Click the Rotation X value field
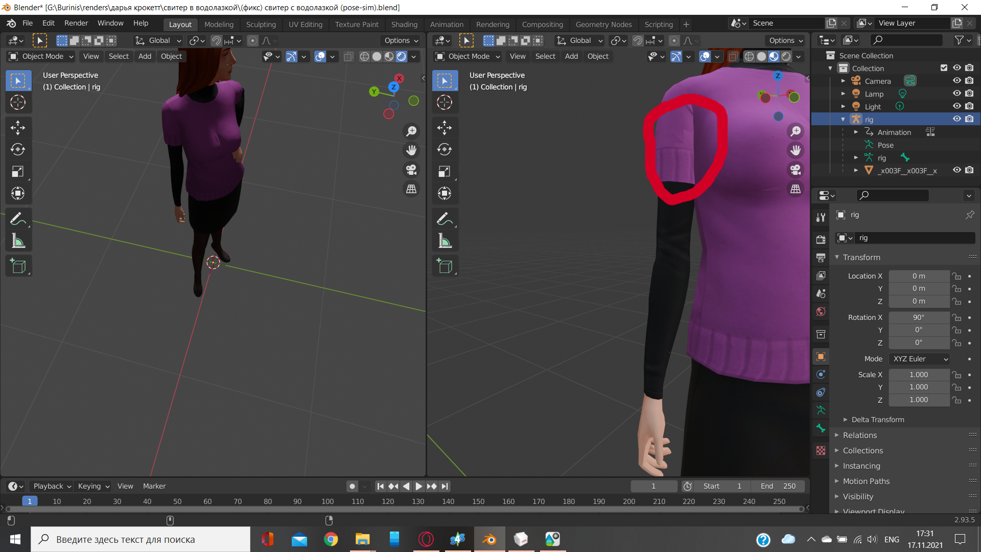Image resolution: width=981 pixels, height=552 pixels. click(919, 317)
